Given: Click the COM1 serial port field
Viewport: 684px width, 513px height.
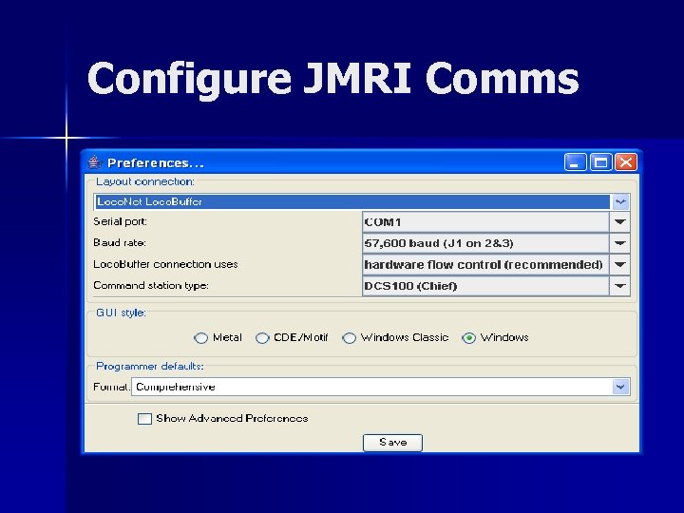Looking at the screenshot, I should (x=485, y=222).
